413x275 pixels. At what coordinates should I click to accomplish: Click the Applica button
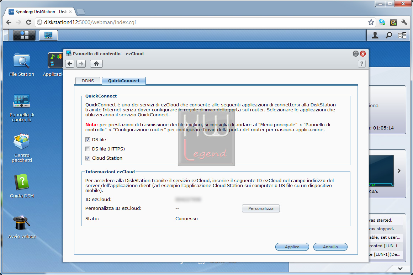pos(292,247)
